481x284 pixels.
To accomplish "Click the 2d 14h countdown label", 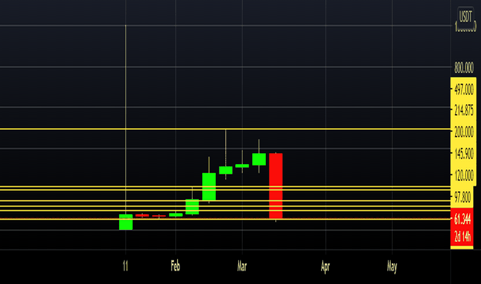I will point(462,236).
